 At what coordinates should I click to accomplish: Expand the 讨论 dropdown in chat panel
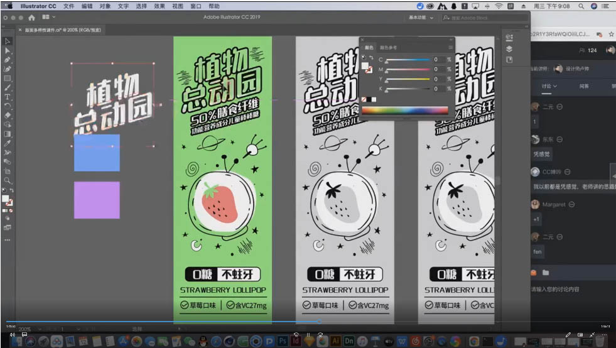549,85
